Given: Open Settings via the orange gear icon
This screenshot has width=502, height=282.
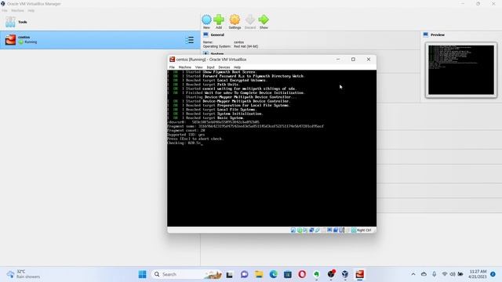Looking at the screenshot, I should coord(235,20).
